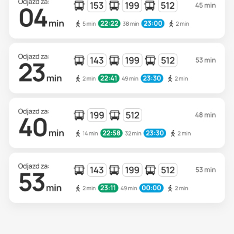Select line badge 199 in the 40 min card
The height and width of the screenshot is (234, 234).
coord(97,115)
